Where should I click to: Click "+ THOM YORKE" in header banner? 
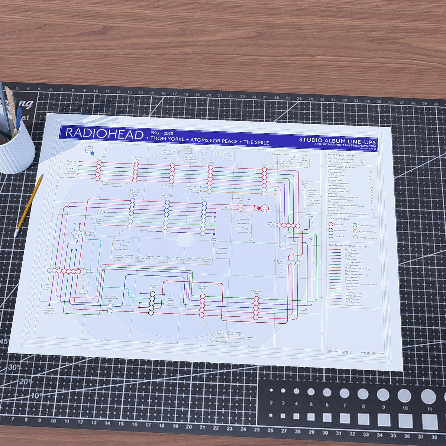[x=165, y=139]
